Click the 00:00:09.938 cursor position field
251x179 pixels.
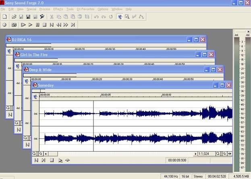pos(177,160)
